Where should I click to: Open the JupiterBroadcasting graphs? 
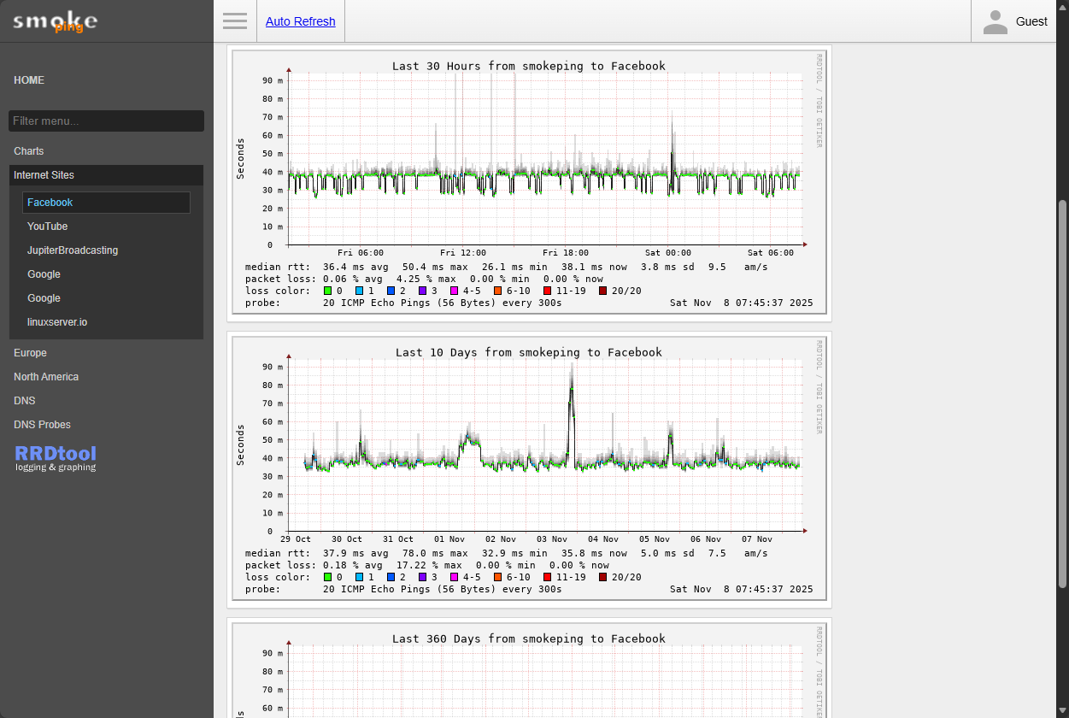click(72, 250)
